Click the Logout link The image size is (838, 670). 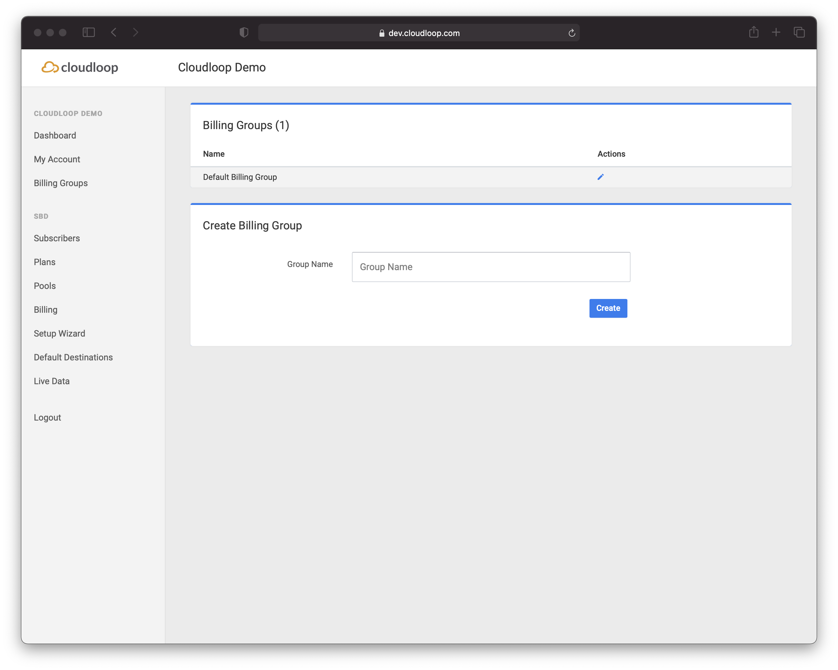(x=47, y=417)
